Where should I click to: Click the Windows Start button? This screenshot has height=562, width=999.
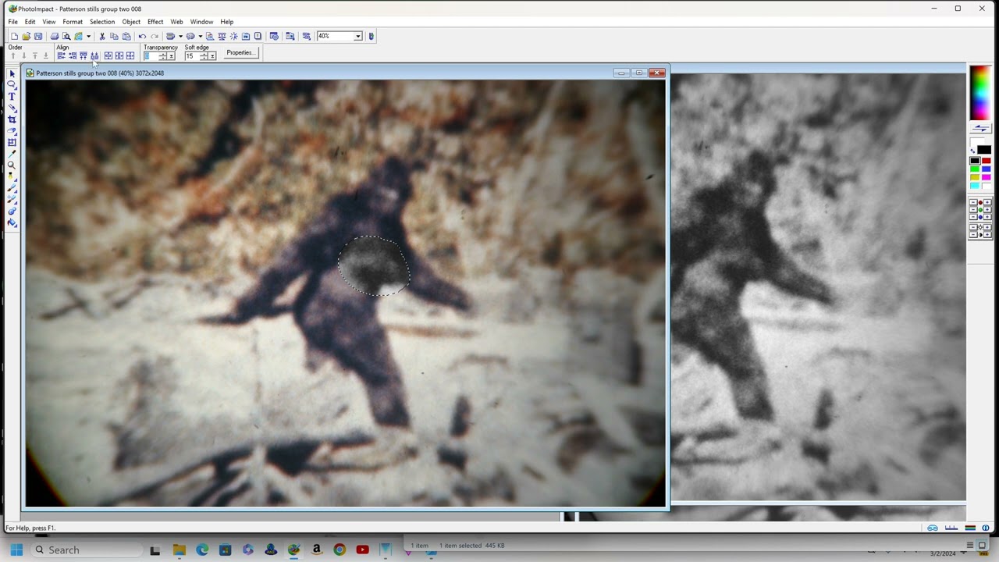click(16, 550)
